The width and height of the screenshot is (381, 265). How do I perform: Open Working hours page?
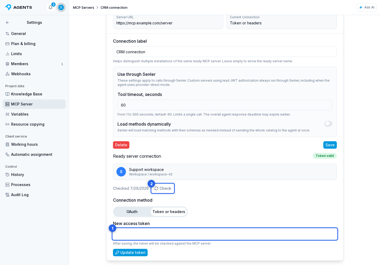click(x=34, y=144)
